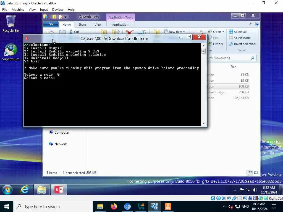
Task: Open the guest Windows Start orb
Action: coord(7,190)
